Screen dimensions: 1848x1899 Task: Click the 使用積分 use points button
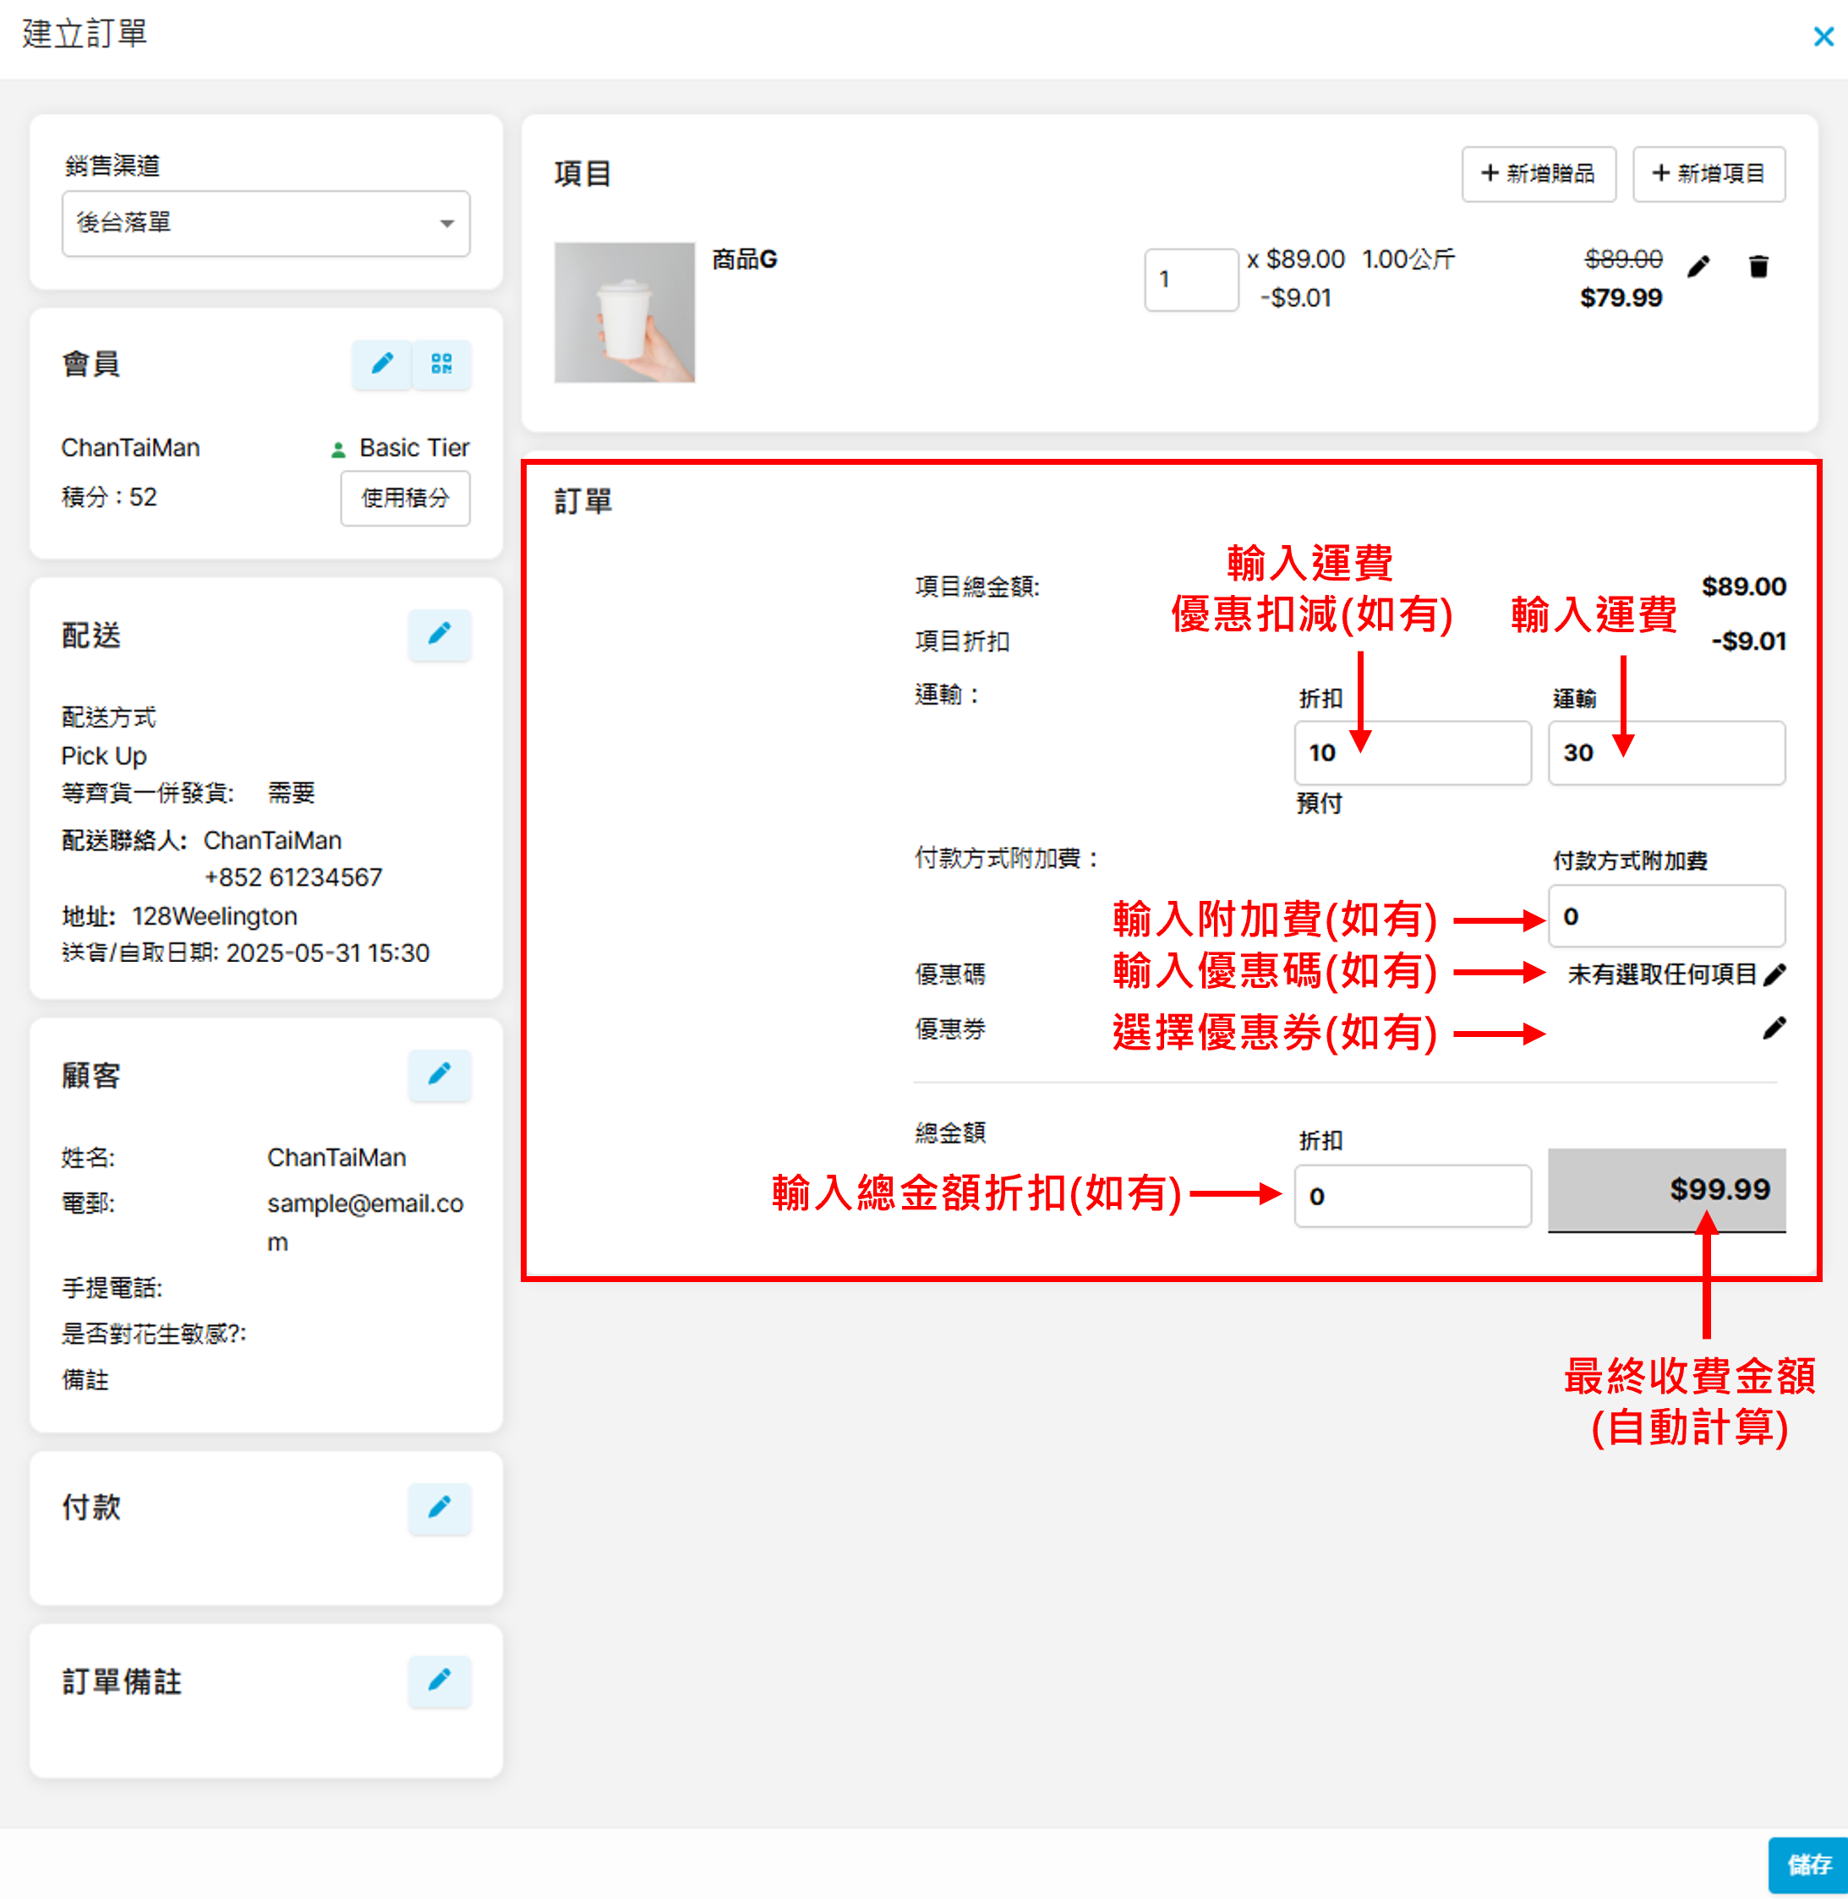click(x=406, y=499)
